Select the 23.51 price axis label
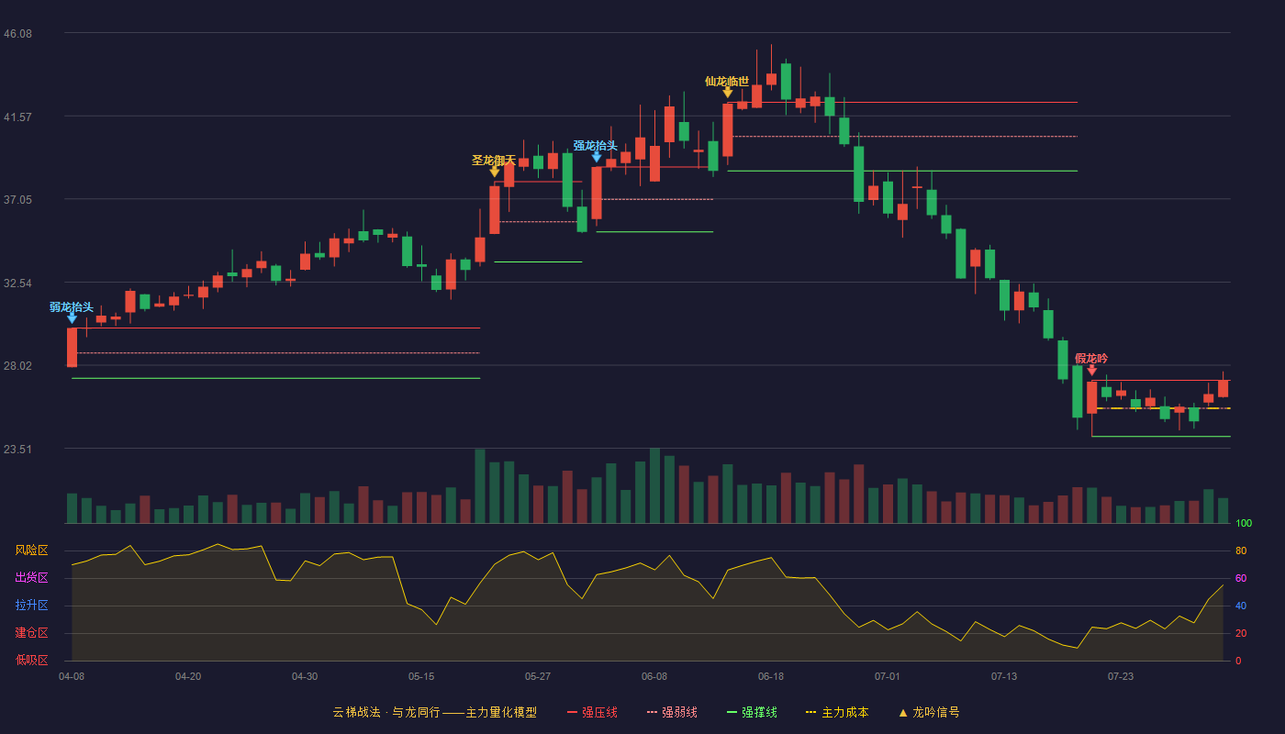Screen dimensions: 1285x734 click(17, 450)
